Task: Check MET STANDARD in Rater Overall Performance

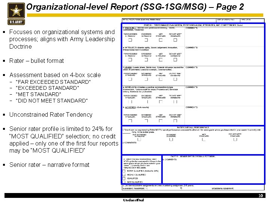Action: (x=204, y=140)
